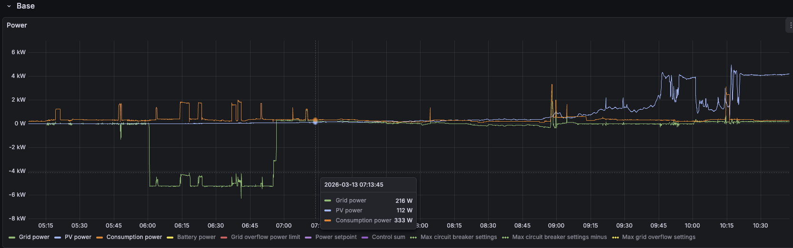Open the Power panel three-dot menu
Viewport: 793px width, 248px height.
point(790,26)
